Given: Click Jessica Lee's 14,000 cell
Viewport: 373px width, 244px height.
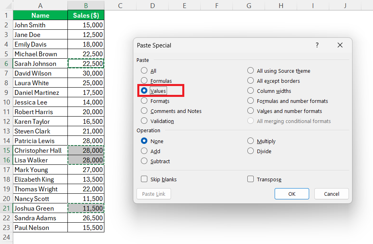Looking at the screenshot, I should 86,102.
